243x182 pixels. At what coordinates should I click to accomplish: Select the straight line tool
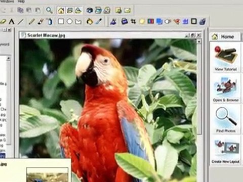[21, 22]
